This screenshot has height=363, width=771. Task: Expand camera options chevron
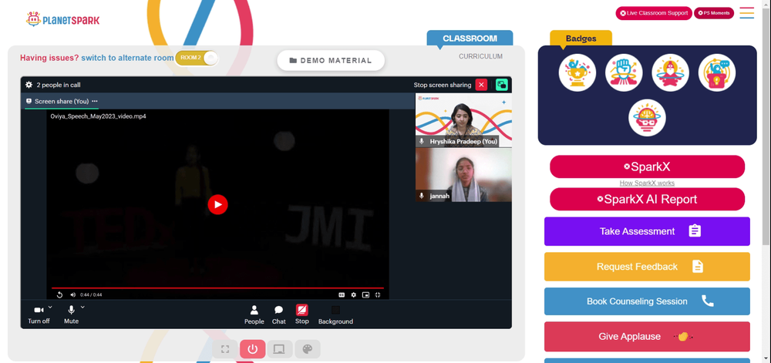pyautogui.click(x=49, y=307)
